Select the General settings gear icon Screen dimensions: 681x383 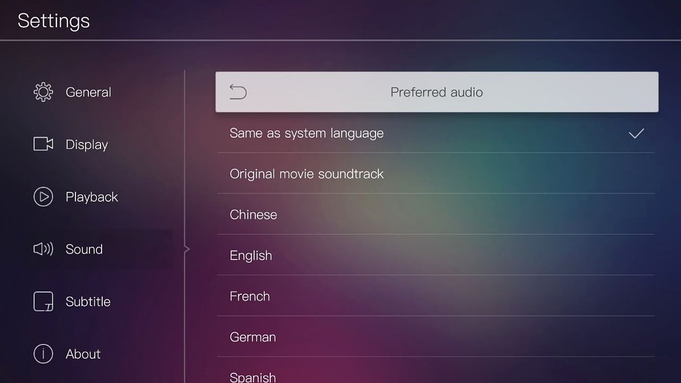pos(43,91)
